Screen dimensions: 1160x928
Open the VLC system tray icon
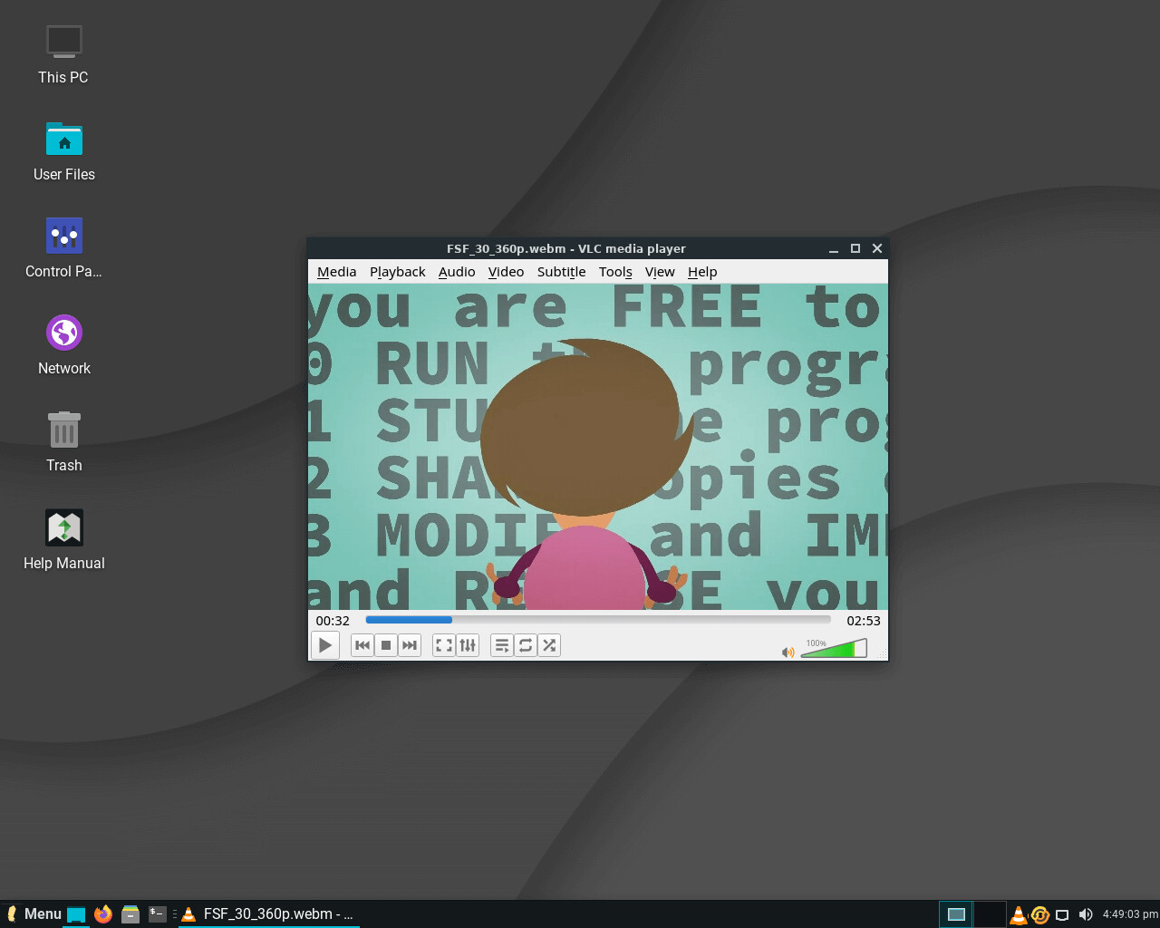(1018, 914)
